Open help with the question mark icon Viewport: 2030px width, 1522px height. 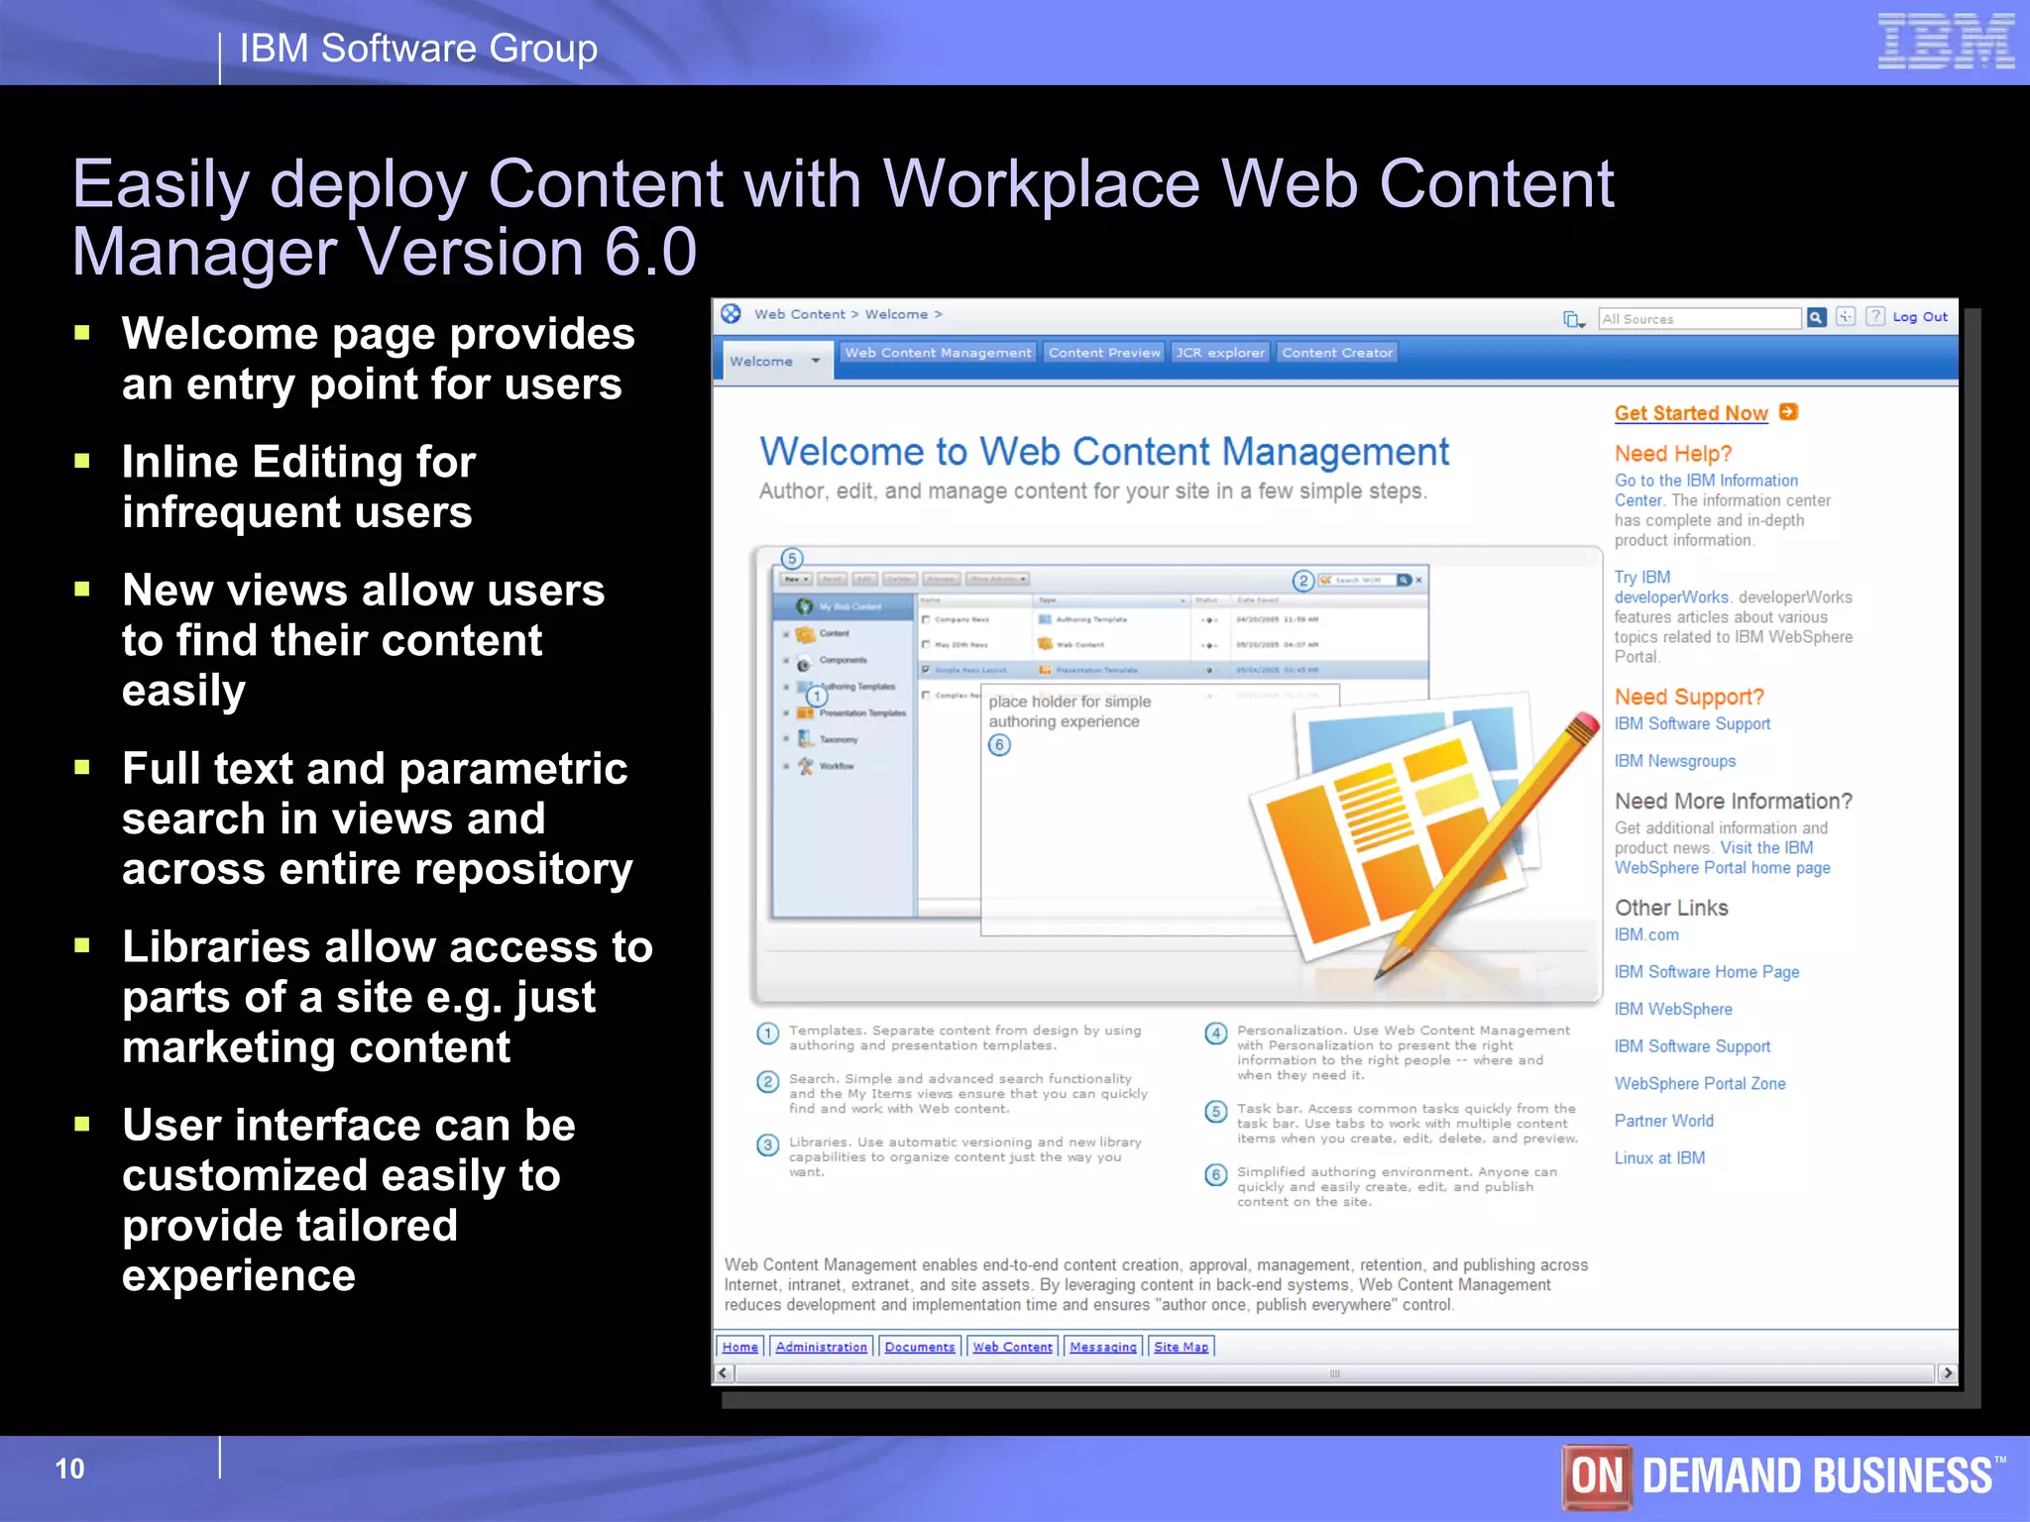1875,316
